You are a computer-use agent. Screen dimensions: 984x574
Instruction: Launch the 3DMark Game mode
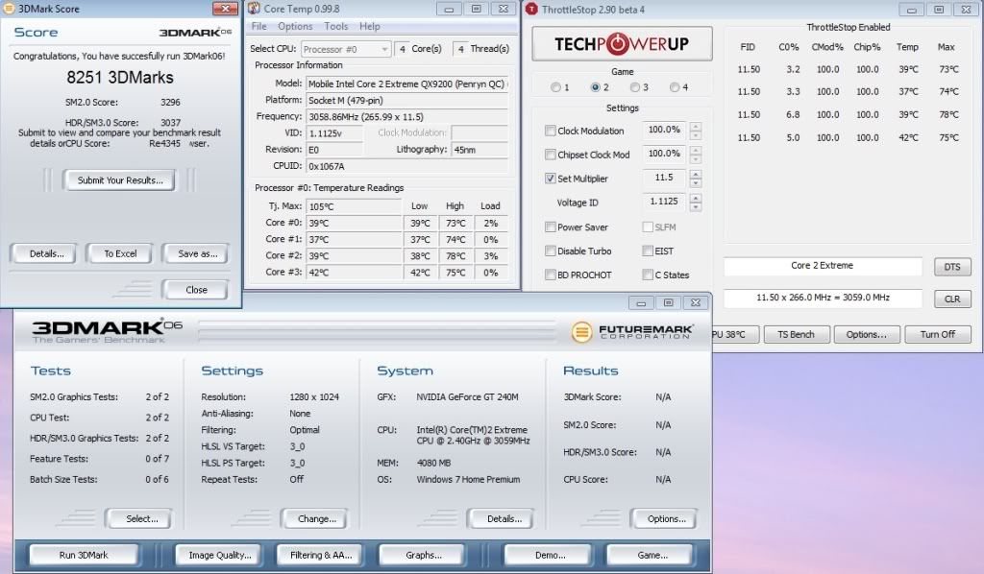[652, 555]
